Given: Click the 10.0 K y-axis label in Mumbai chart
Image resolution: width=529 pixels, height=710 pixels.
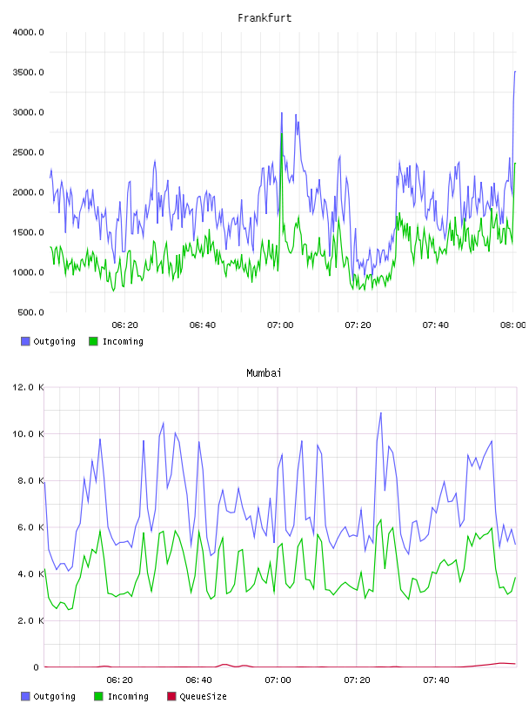Looking at the screenshot, I should (x=28, y=434).
